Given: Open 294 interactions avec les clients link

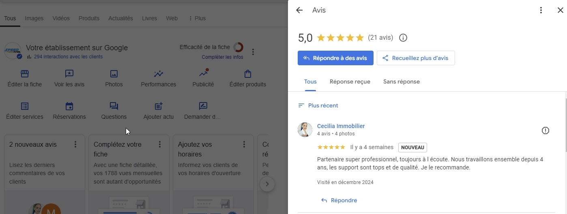Looking at the screenshot, I should pos(68,57).
